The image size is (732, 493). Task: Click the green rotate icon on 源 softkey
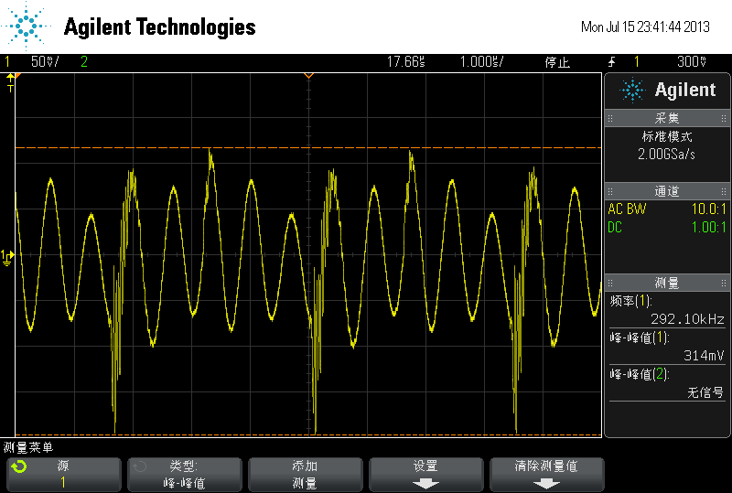tap(19, 466)
